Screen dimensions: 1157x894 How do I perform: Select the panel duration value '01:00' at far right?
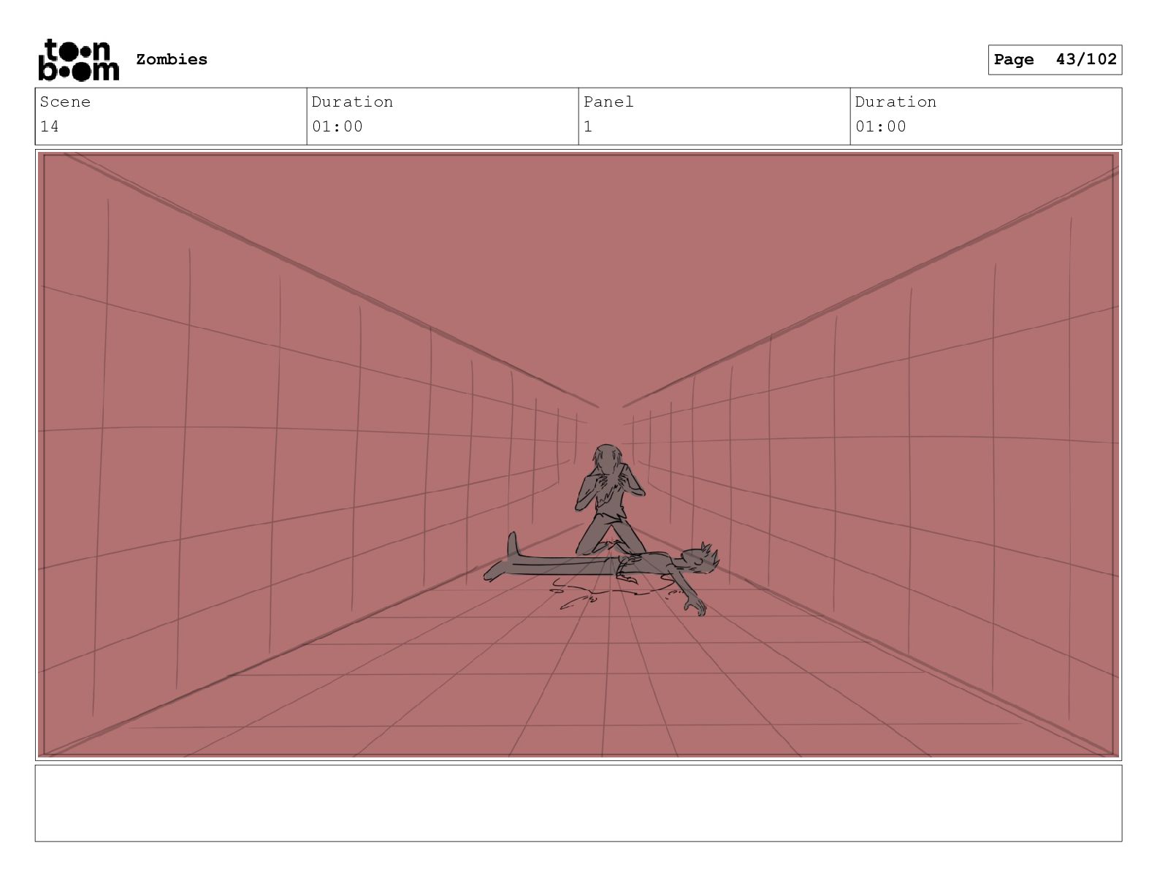click(881, 126)
